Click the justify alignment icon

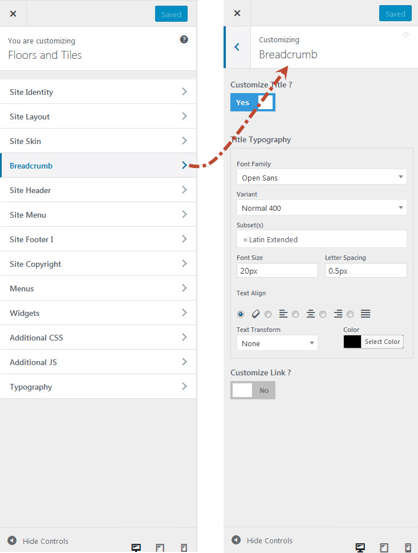(x=366, y=314)
